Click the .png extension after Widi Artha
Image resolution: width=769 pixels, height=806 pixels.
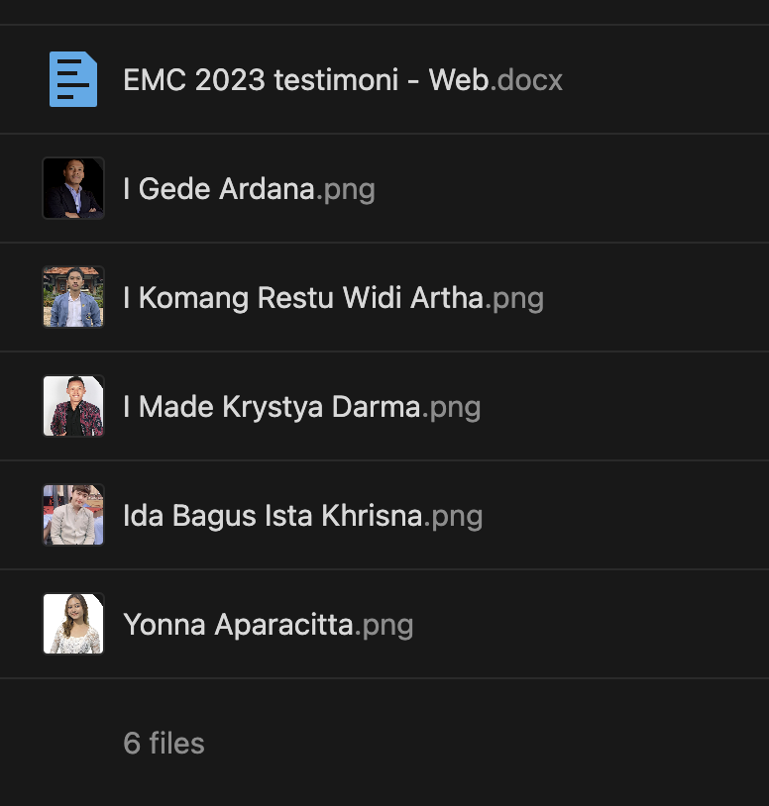coord(515,298)
